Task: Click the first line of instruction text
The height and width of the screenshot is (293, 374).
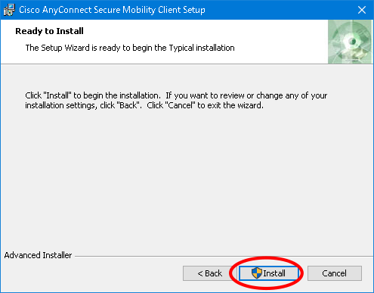Action: pos(176,95)
